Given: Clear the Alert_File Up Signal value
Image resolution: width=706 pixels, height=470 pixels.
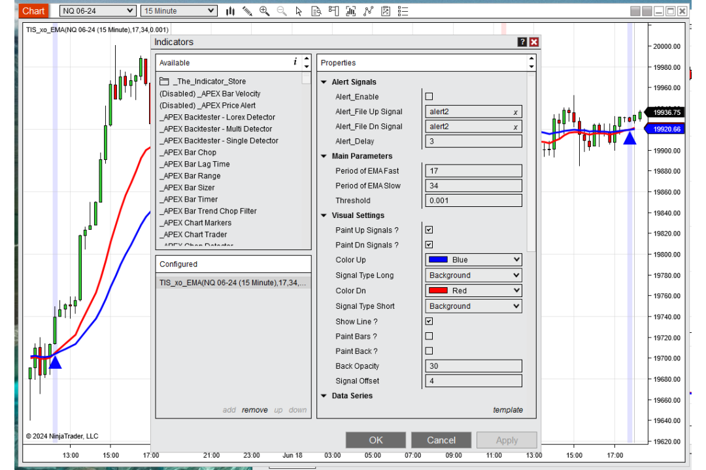Looking at the screenshot, I should pyautogui.click(x=516, y=112).
